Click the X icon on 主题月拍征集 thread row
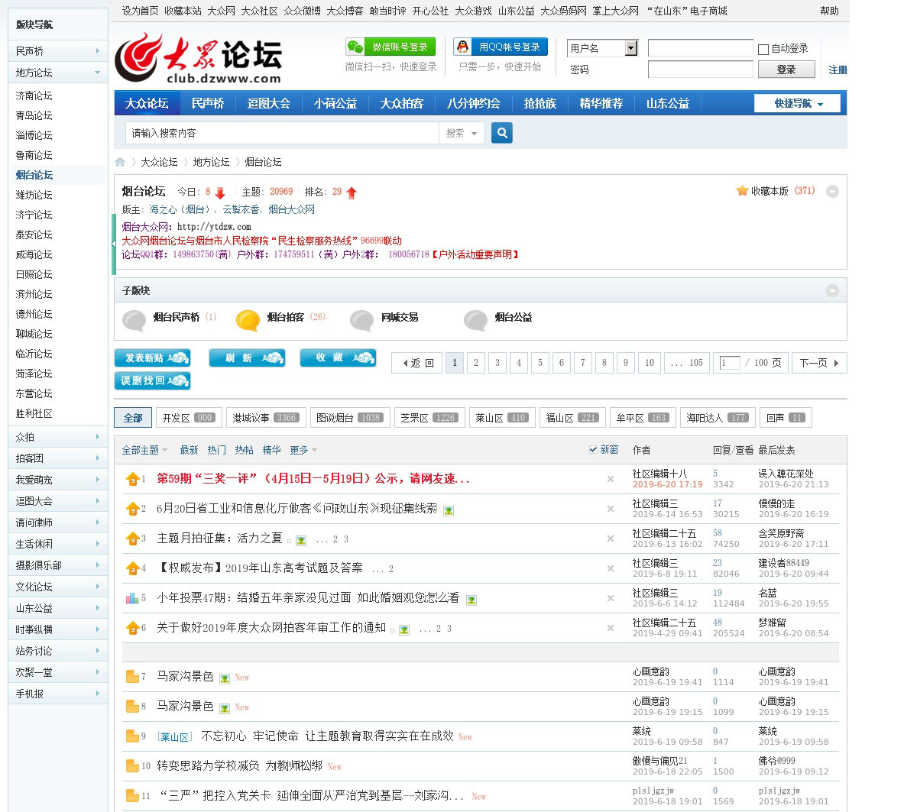This screenshot has width=917, height=812. pyautogui.click(x=611, y=539)
